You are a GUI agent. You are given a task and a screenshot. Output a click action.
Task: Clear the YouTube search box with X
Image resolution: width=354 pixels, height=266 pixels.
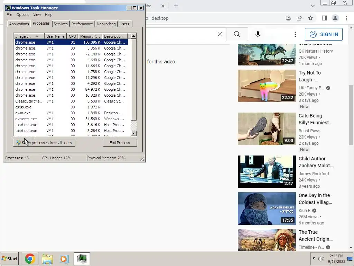(220, 34)
